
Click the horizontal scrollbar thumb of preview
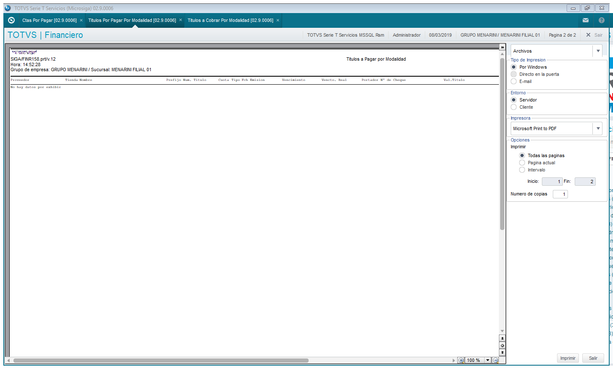pos(161,361)
